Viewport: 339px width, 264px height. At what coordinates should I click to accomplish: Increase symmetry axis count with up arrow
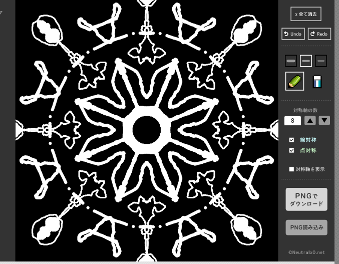(310, 120)
